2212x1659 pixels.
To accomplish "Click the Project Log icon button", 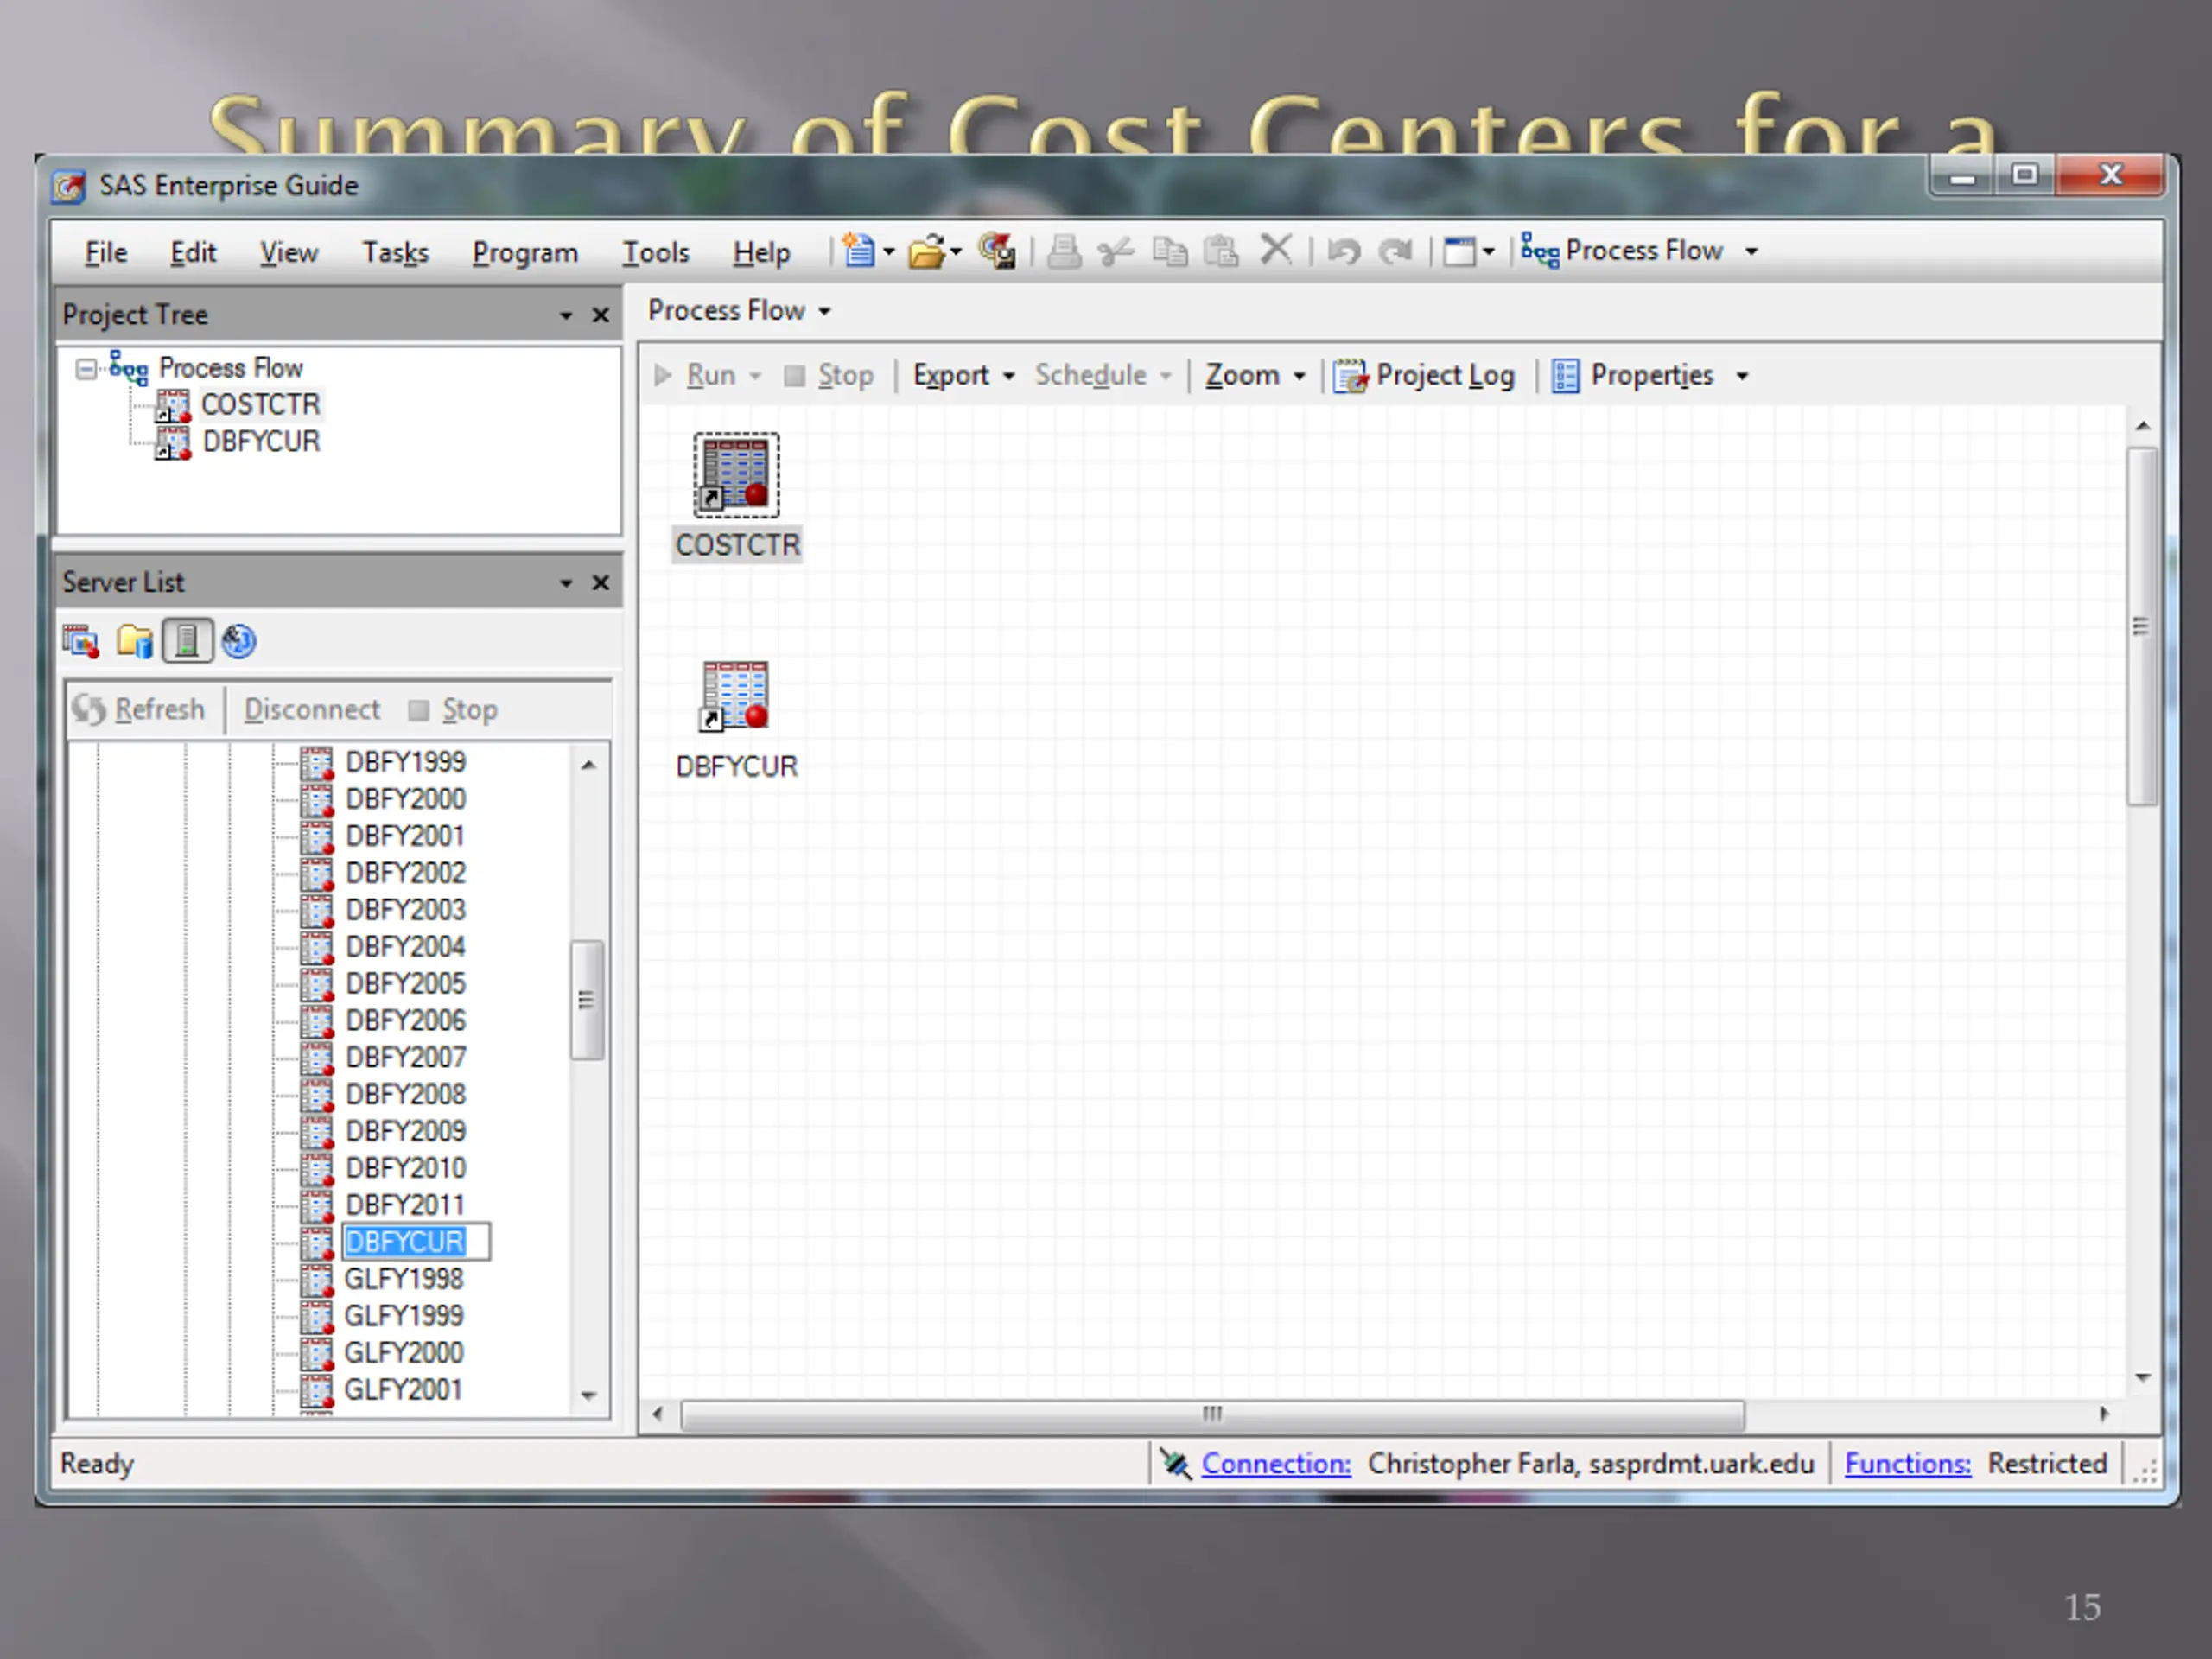I will coord(1351,376).
